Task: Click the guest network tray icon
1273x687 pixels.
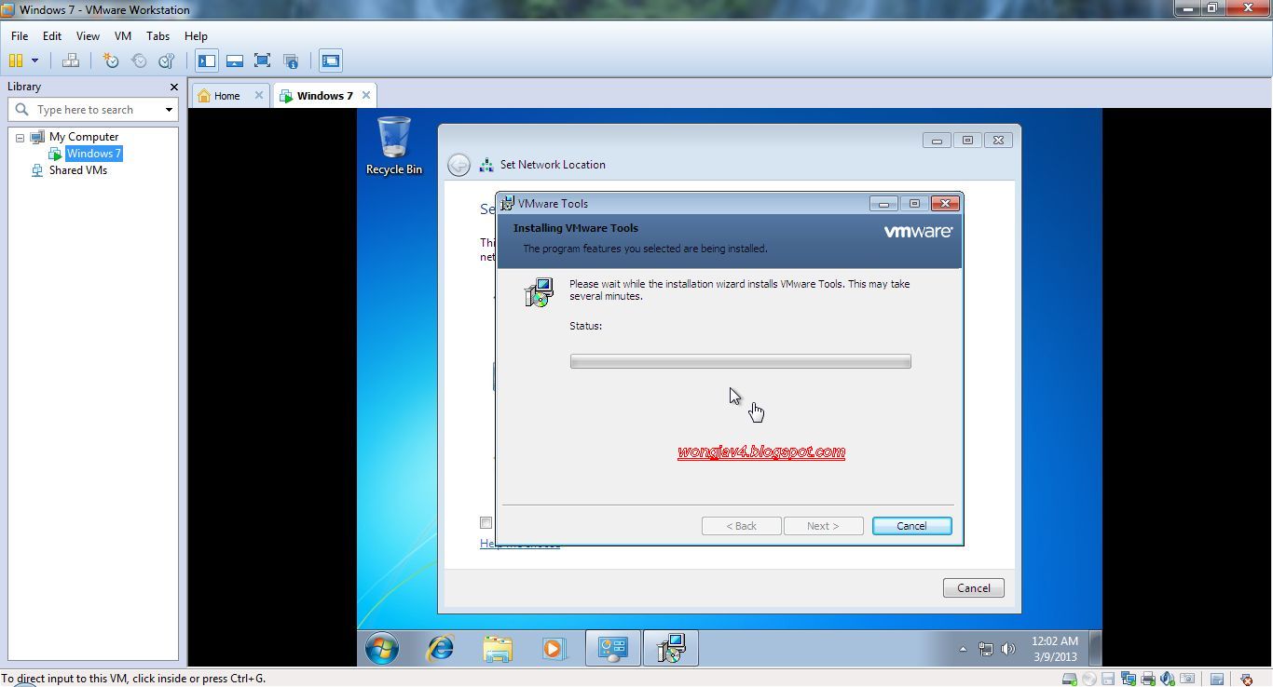Action: coord(986,649)
